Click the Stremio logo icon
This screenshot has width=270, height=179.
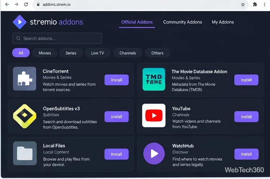tap(19, 22)
